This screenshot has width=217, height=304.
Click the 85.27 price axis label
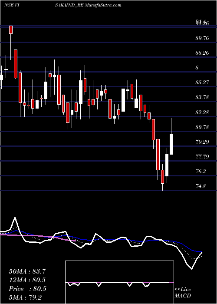point(202,83)
